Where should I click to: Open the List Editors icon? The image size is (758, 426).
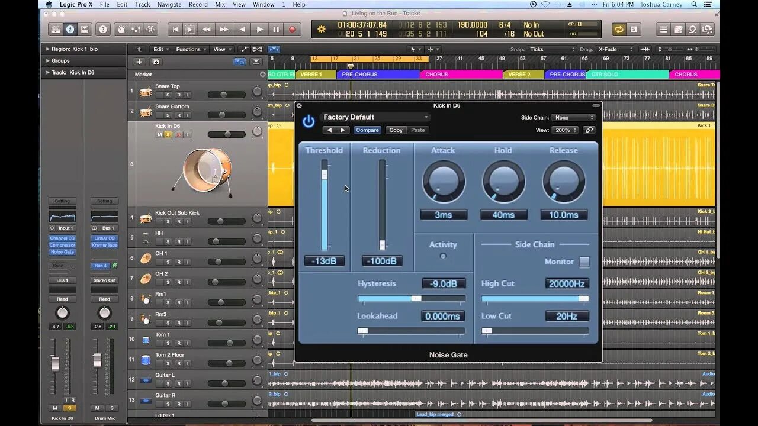664,29
